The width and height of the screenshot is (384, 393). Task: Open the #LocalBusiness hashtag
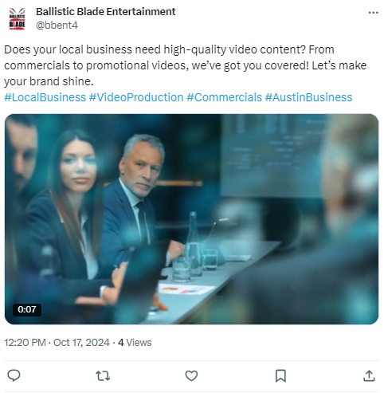click(x=45, y=97)
